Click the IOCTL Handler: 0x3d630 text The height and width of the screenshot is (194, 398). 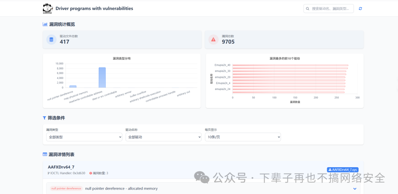(x=69, y=173)
